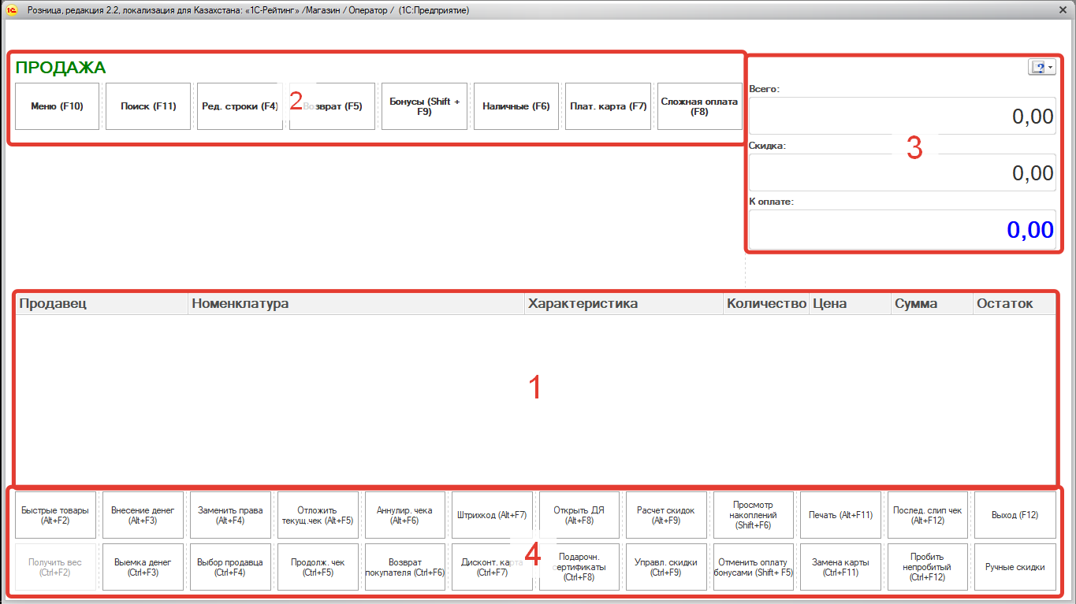Click Внесение денег (Alt+F3)
Image resolution: width=1076 pixels, height=604 pixels.
tap(143, 516)
